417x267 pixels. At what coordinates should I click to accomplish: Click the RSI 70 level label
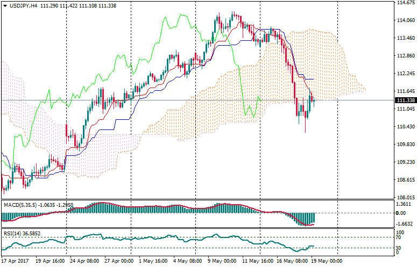pyautogui.click(x=399, y=237)
